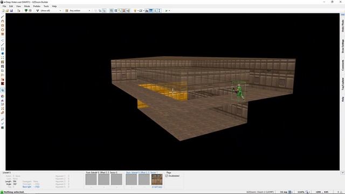The height and width of the screenshot is (194, 345).
Task: Click the Make Sectors mode sidebar icon
Action: 2,62
